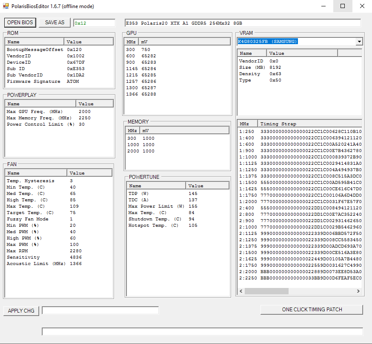Image resolution: width=372 pixels, height=344 pixels.
Task: Select the Sub VendorID row
Action: [59, 75]
